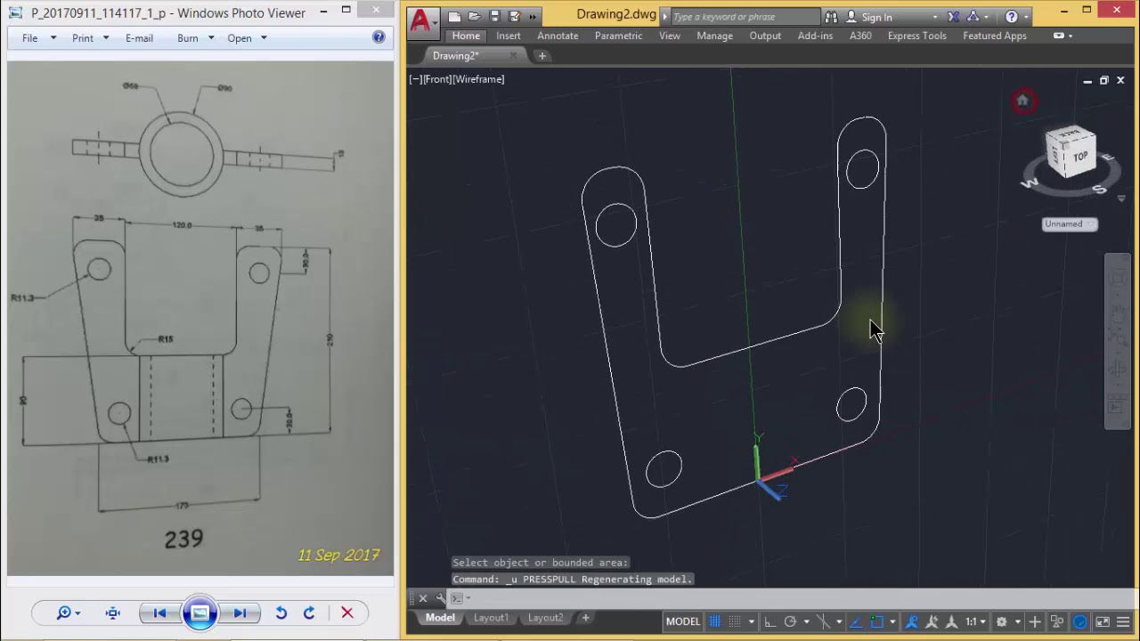Image resolution: width=1140 pixels, height=641 pixels.
Task: Open status bar customization menu icon
Action: click(x=1123, y=621)
